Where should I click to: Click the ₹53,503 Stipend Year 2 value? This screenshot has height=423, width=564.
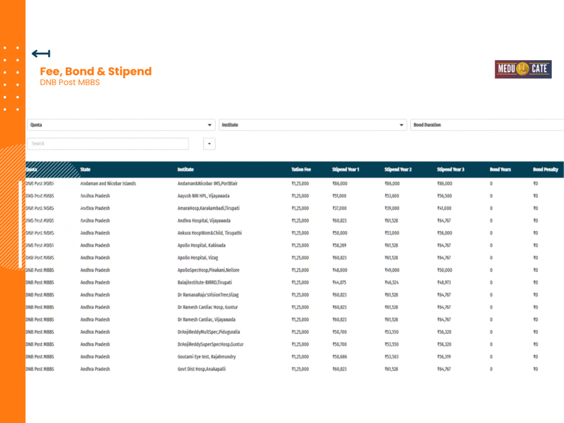tap(392, 357)
